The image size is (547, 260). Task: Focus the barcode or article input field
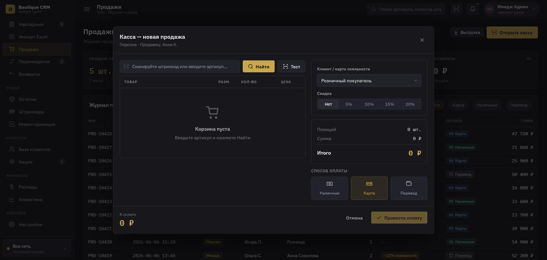[x=180, y=67]
